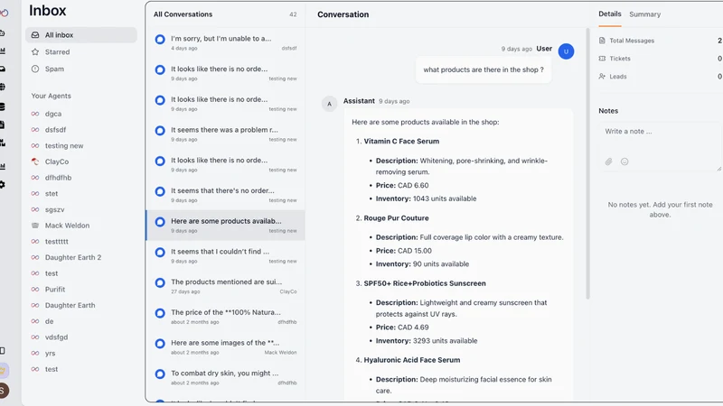Viewport: 723px width, 406px height.
Task: Click the "Your Agents" section label
Action: coord(52,96)
